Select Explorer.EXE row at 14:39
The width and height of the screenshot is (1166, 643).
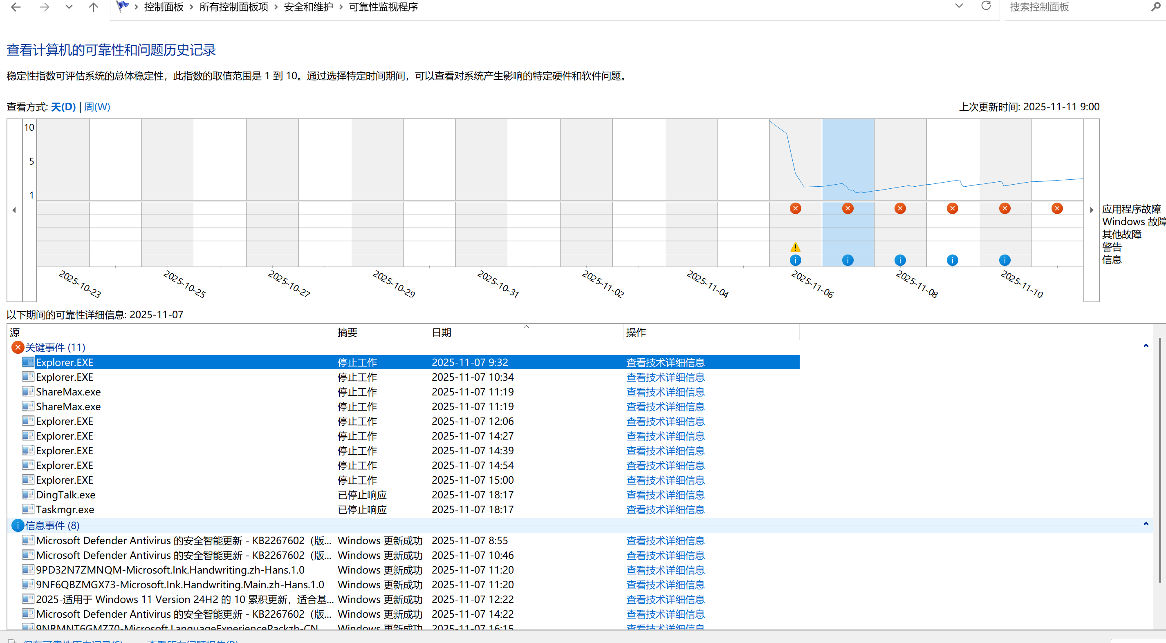coord(410,451)
